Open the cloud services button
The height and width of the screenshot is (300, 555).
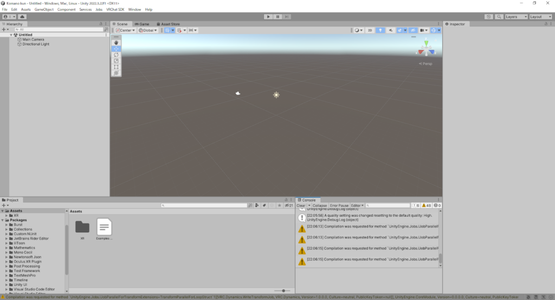pyautogui.click(x=22, y=17)
